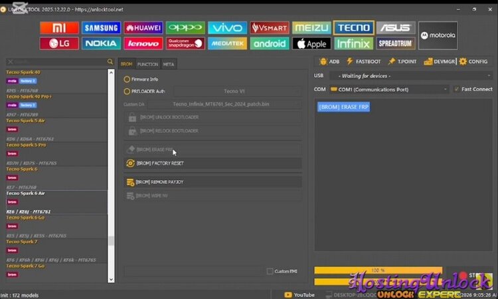Pick the Apple brand tile
The height and width of the screenshot is (299, 498).
pyautogui.click(x=311, y=43)
